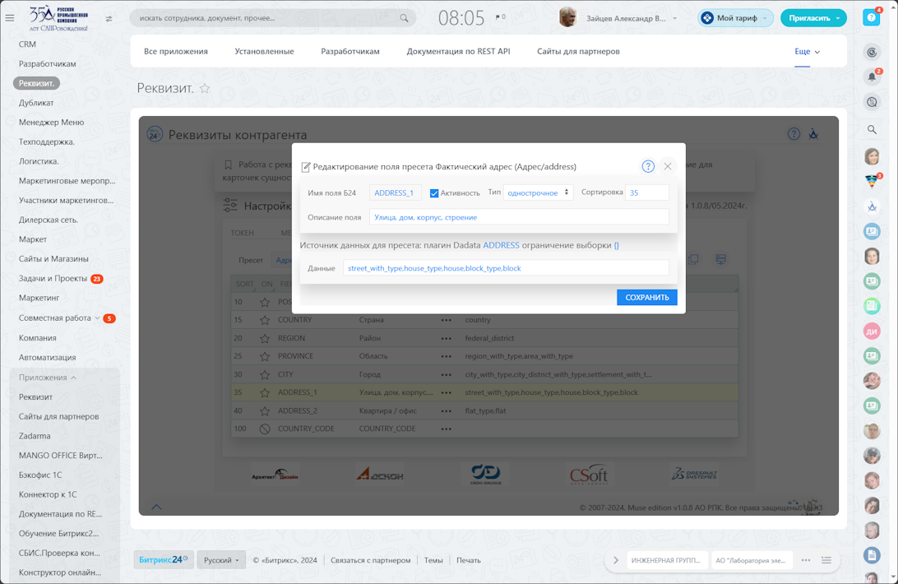Open the search icon in right sidebar
Image resolution: width=898 pixels, height=584 pixels.
point(872,129)
